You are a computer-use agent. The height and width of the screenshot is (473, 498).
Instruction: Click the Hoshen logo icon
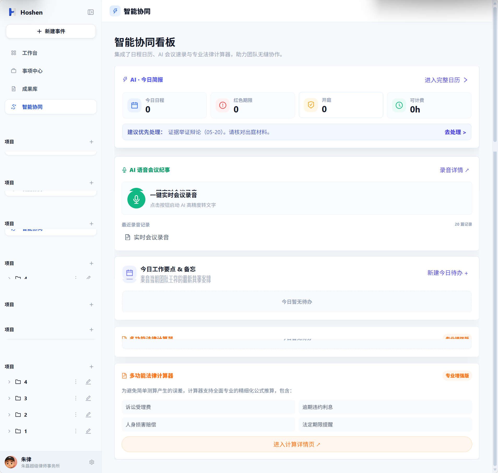click(x=12, y=12)
